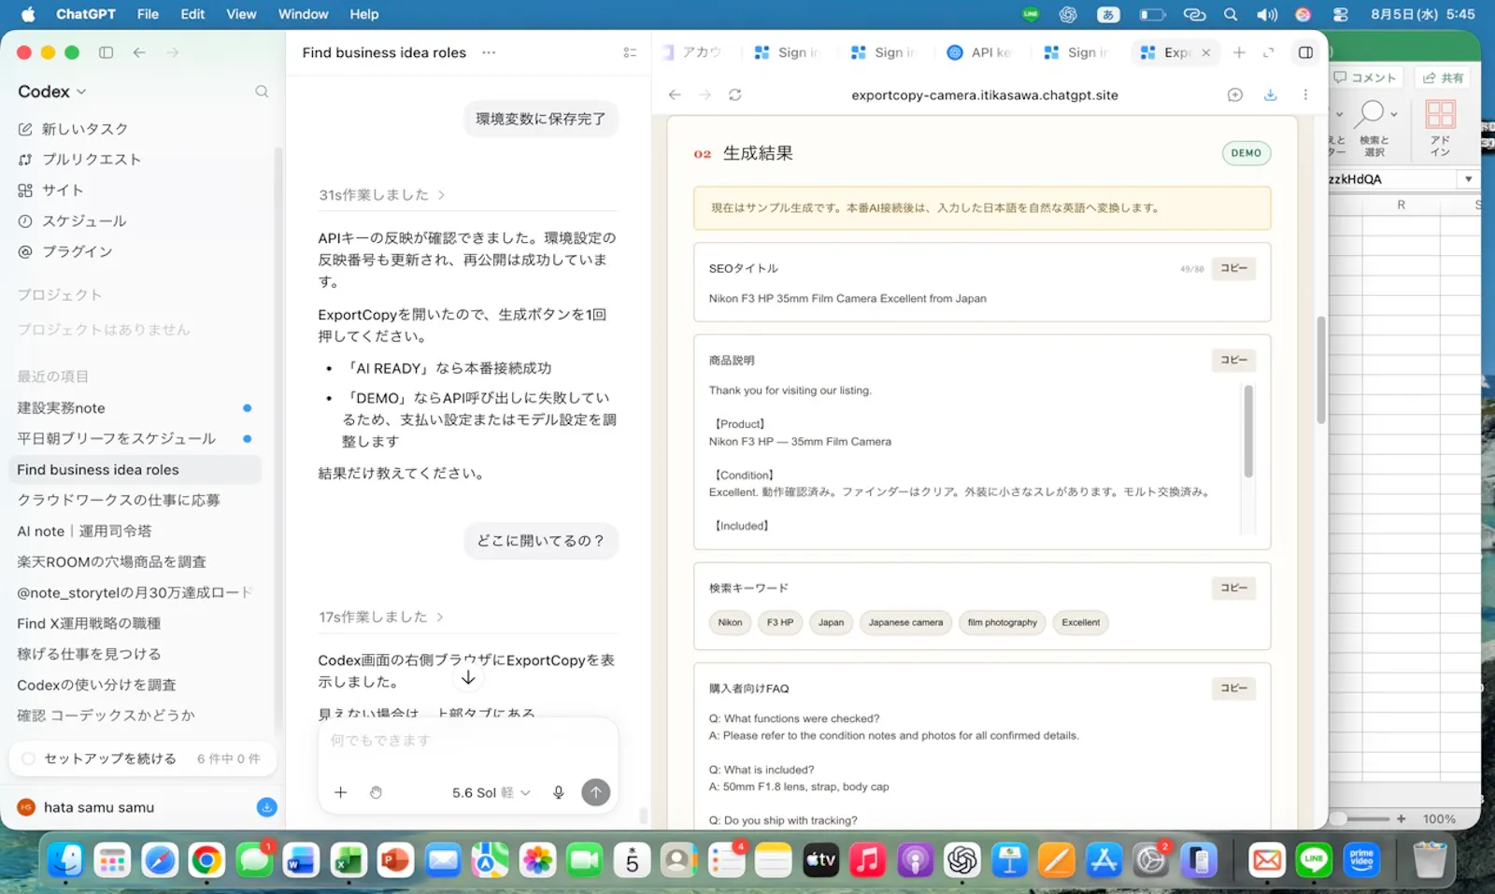Open Excel from the Dock
Image resolution: width=1495 pixels, height=894 pixels.
[348, 859]
